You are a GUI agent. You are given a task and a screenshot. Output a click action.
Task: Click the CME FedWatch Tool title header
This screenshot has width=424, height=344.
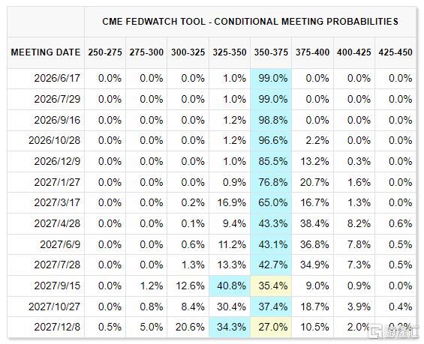click(250, 22)
